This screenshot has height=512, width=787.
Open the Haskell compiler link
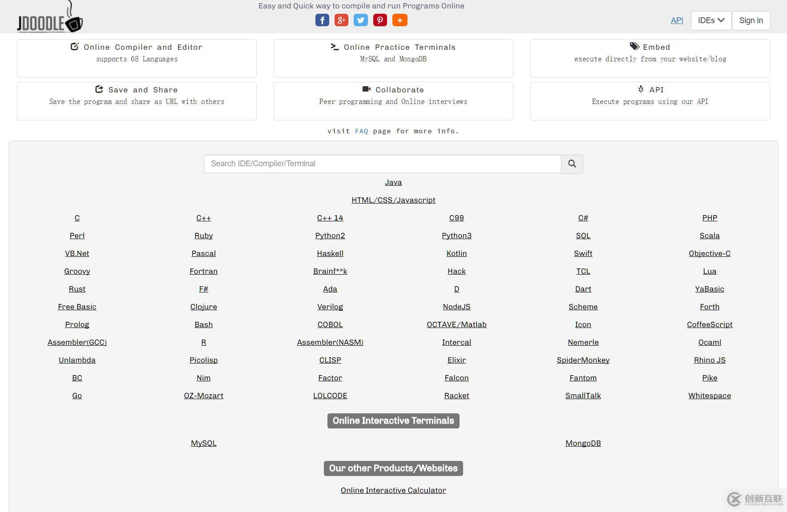click(330, 253)
